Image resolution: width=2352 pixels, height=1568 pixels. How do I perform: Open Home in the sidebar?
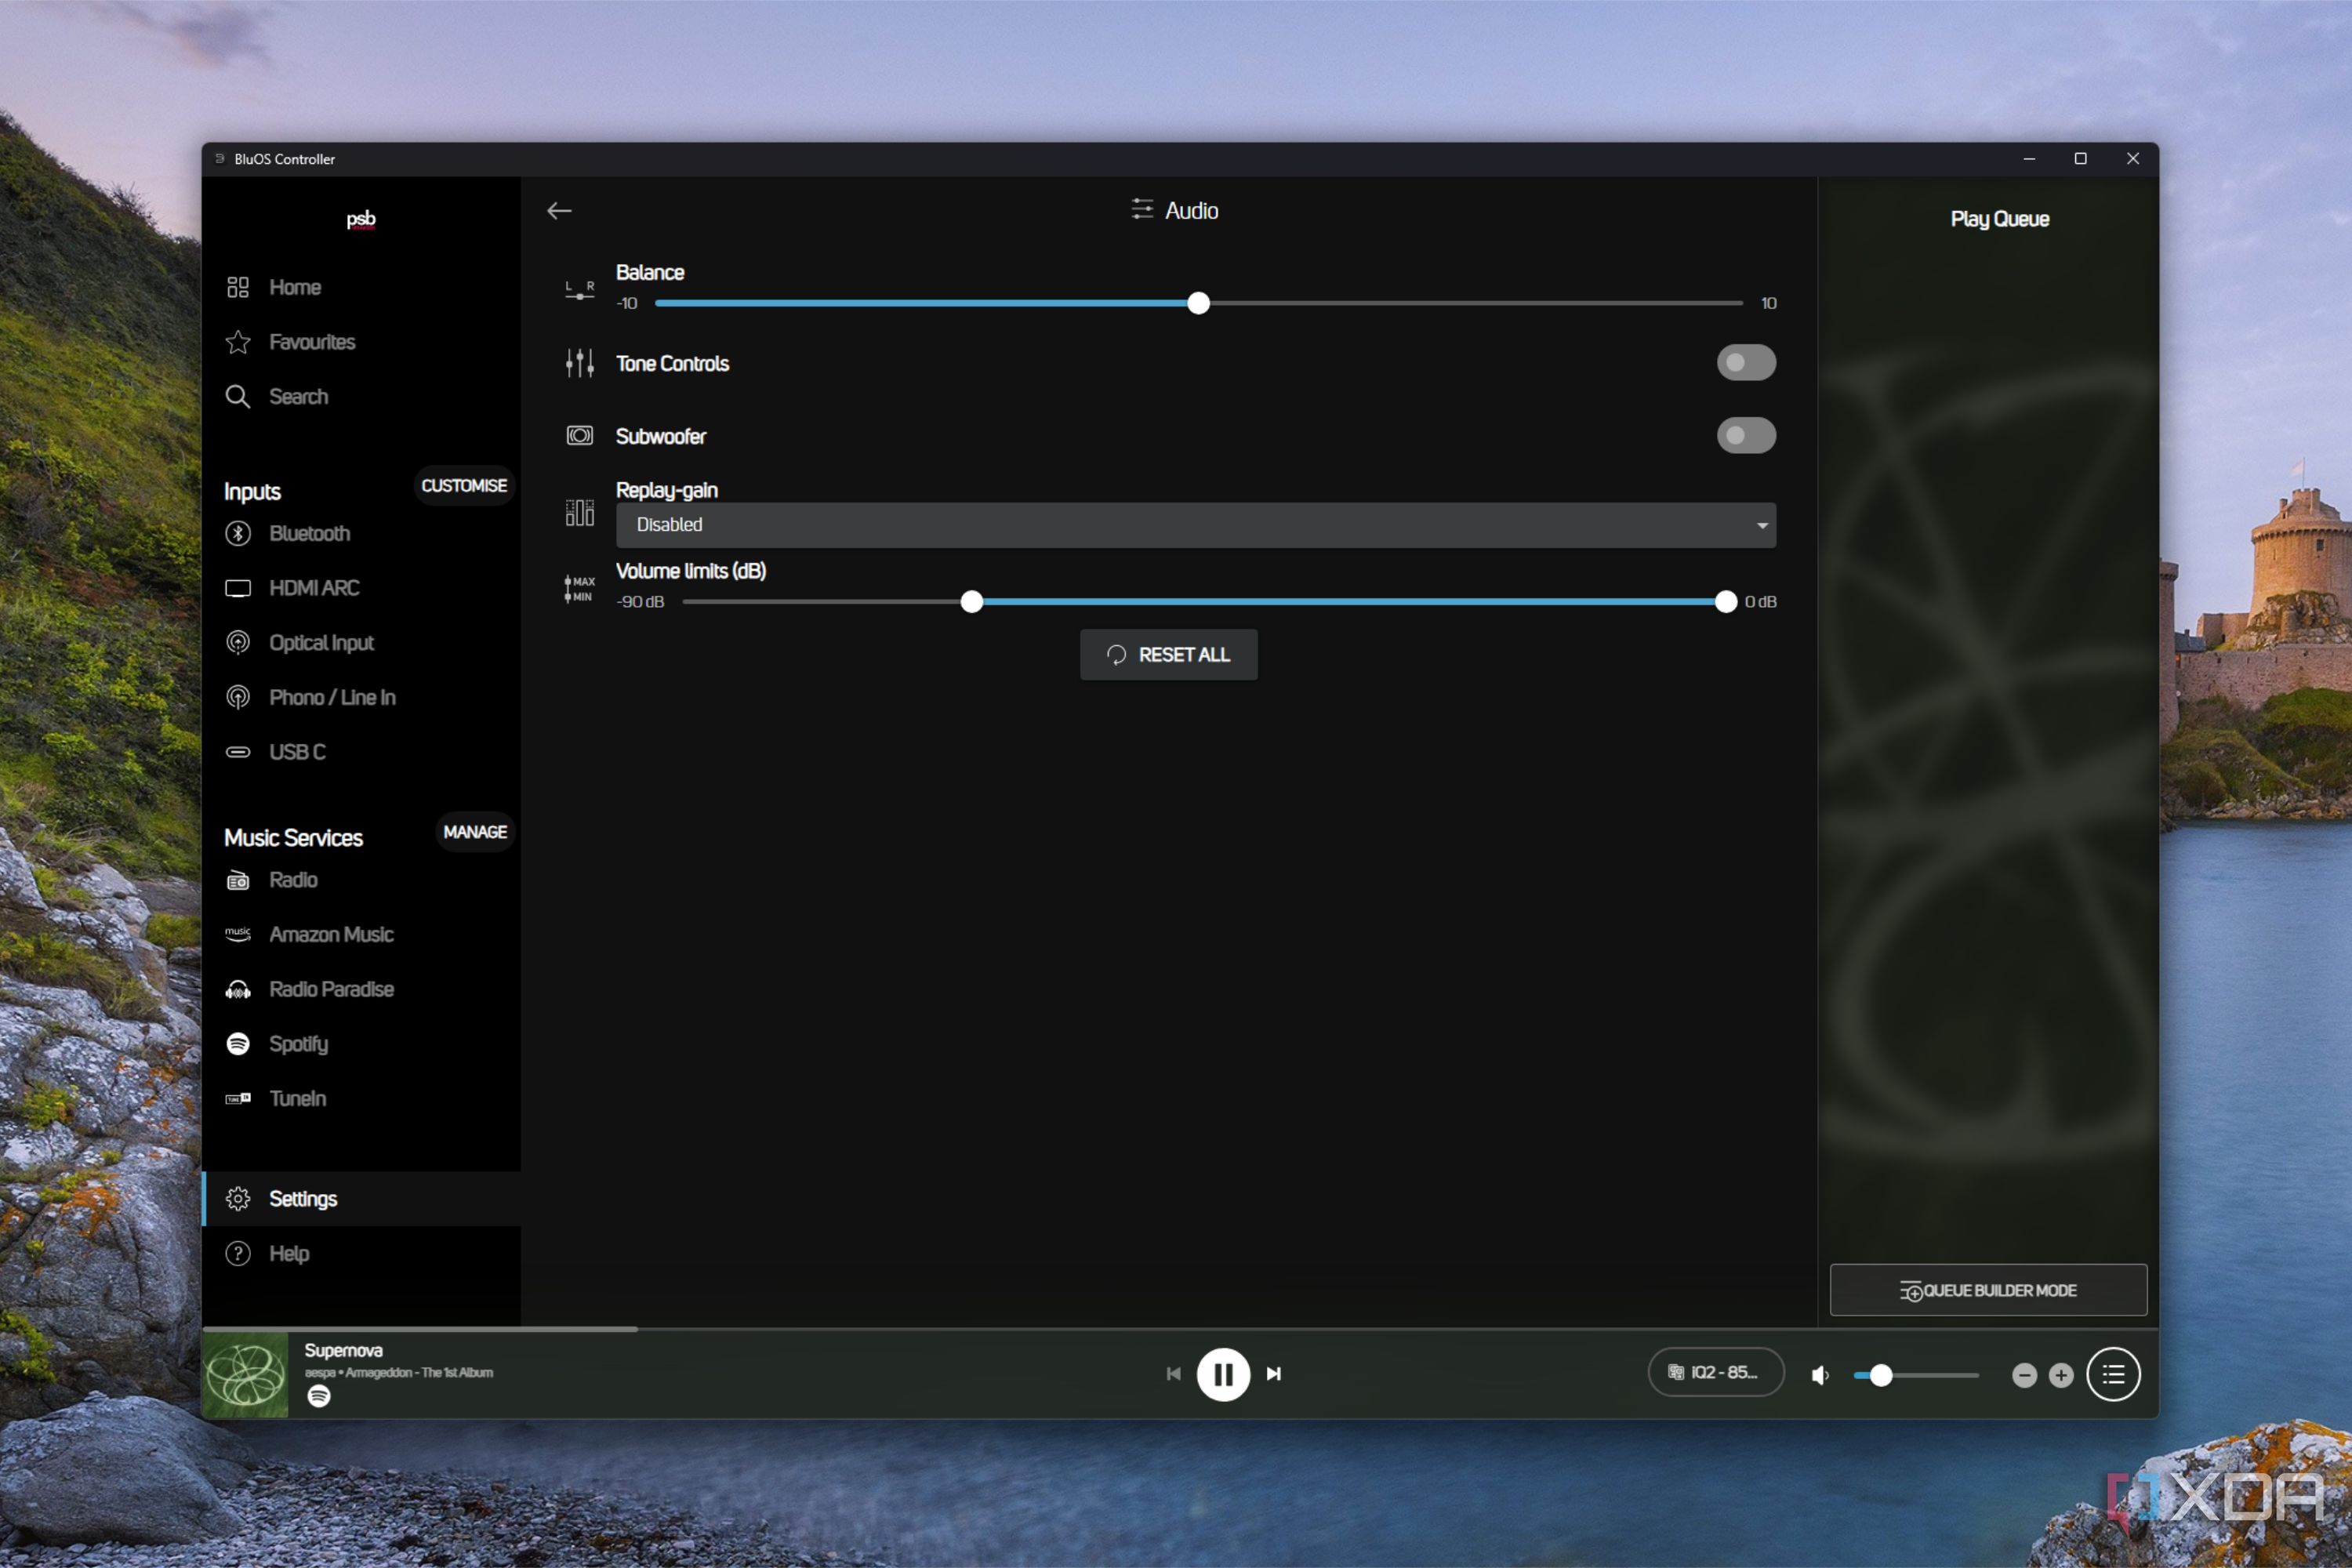[361, 287]
